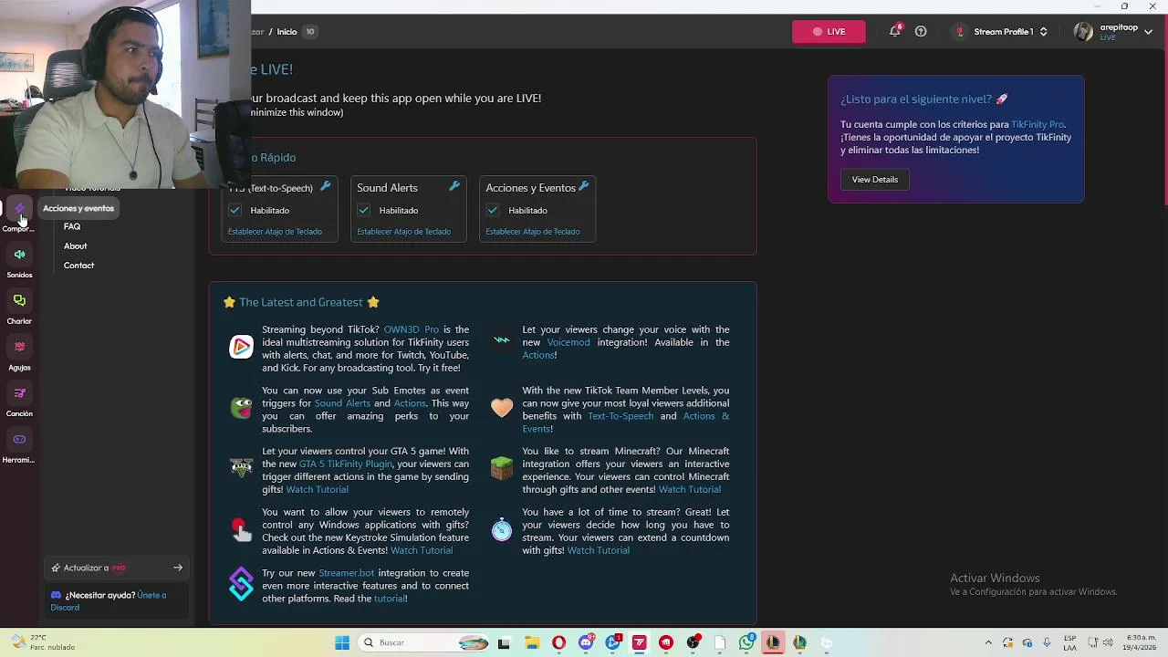Open the Acciones y eventos lightning sidebar icon
This screenshot has height=657, width=1168.
[19, 209]
